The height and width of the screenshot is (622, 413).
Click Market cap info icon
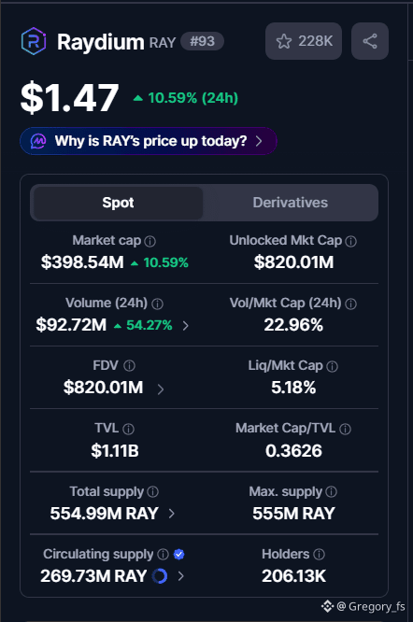pos(150,241)
